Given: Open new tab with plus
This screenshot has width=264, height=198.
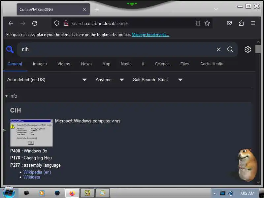Looking at the screenshot, I should click(97, 10).
